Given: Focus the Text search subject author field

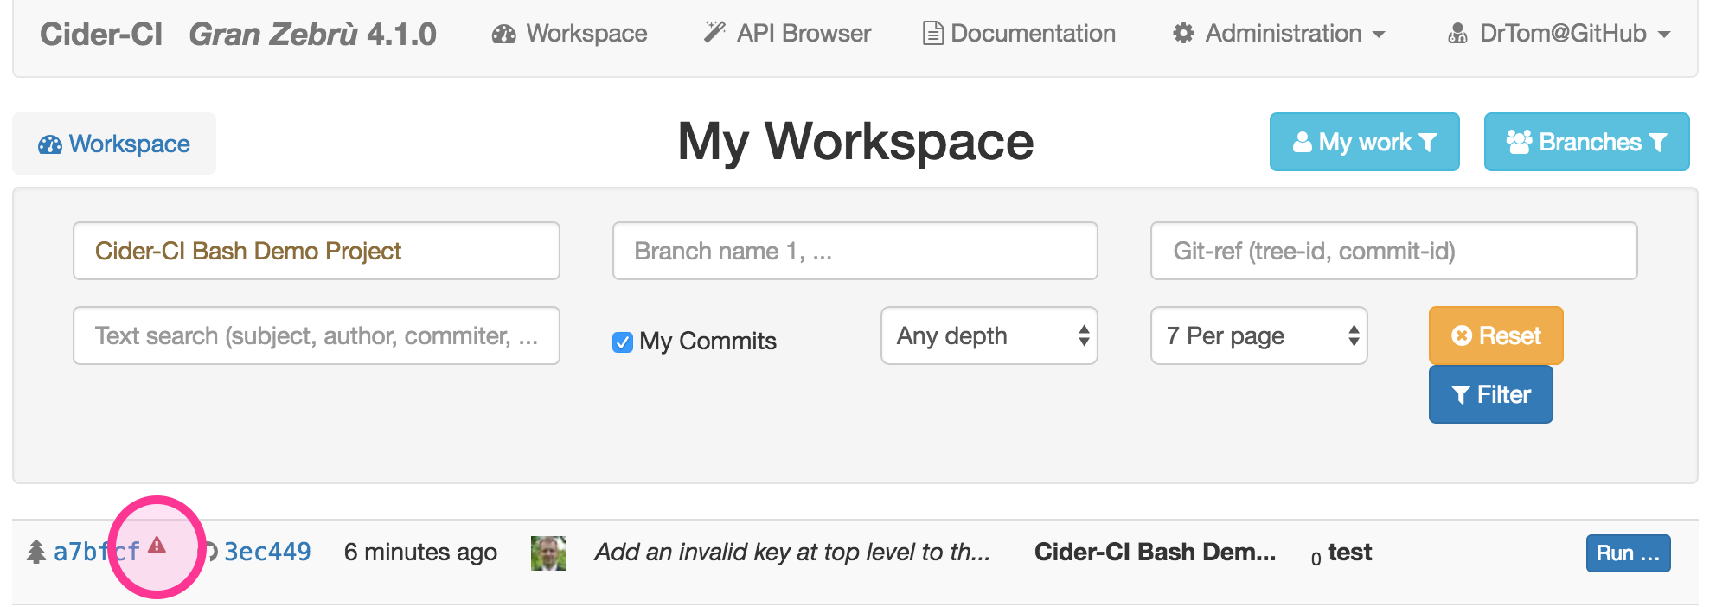Looking at the screenshot, I should coord(317,335).
